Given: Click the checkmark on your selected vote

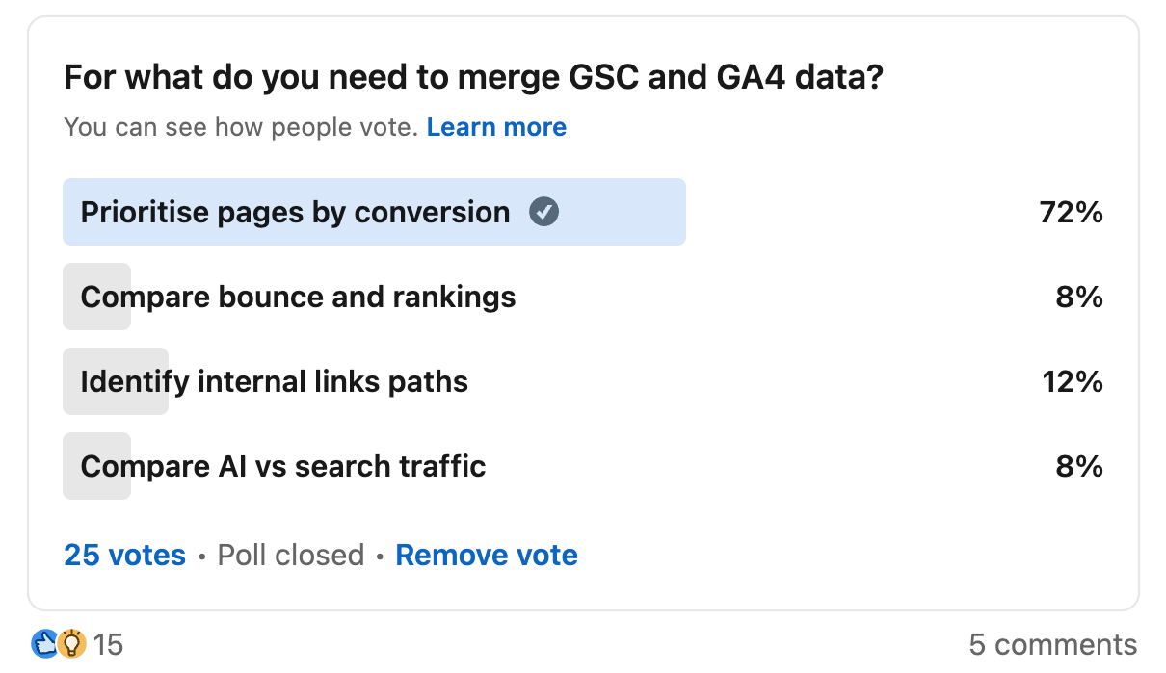Looking at the screenshot, I should click(x=543, y=212).
